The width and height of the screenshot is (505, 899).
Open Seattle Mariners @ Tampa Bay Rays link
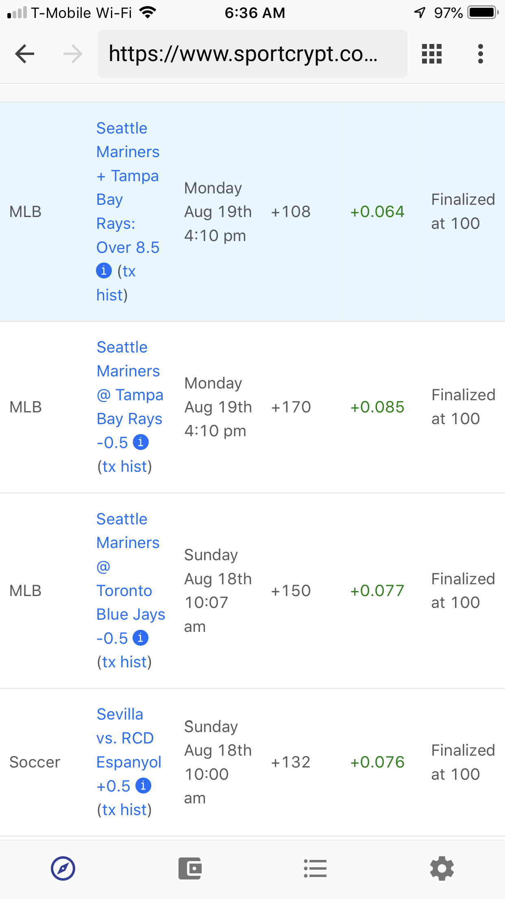point(129,395)
